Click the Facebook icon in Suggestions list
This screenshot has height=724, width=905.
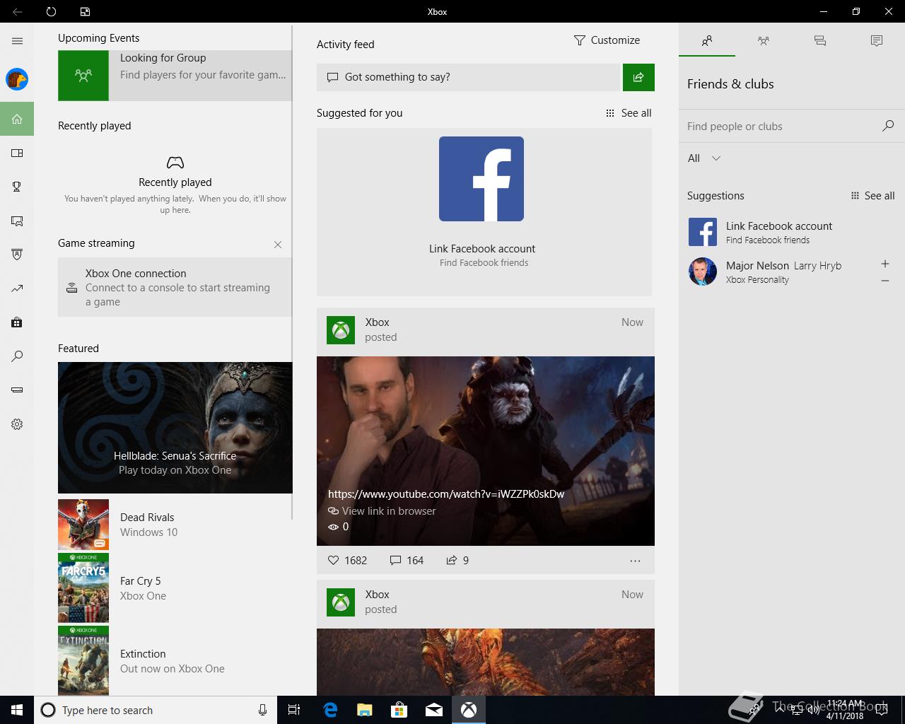[703, 232]
